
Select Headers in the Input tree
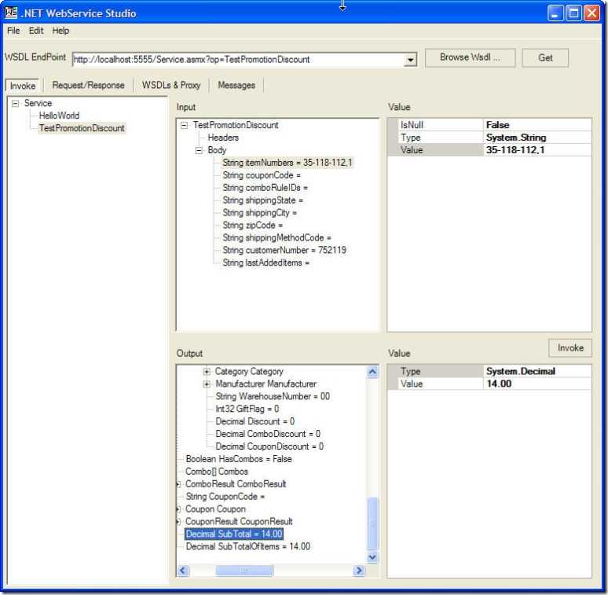point(223,138)
